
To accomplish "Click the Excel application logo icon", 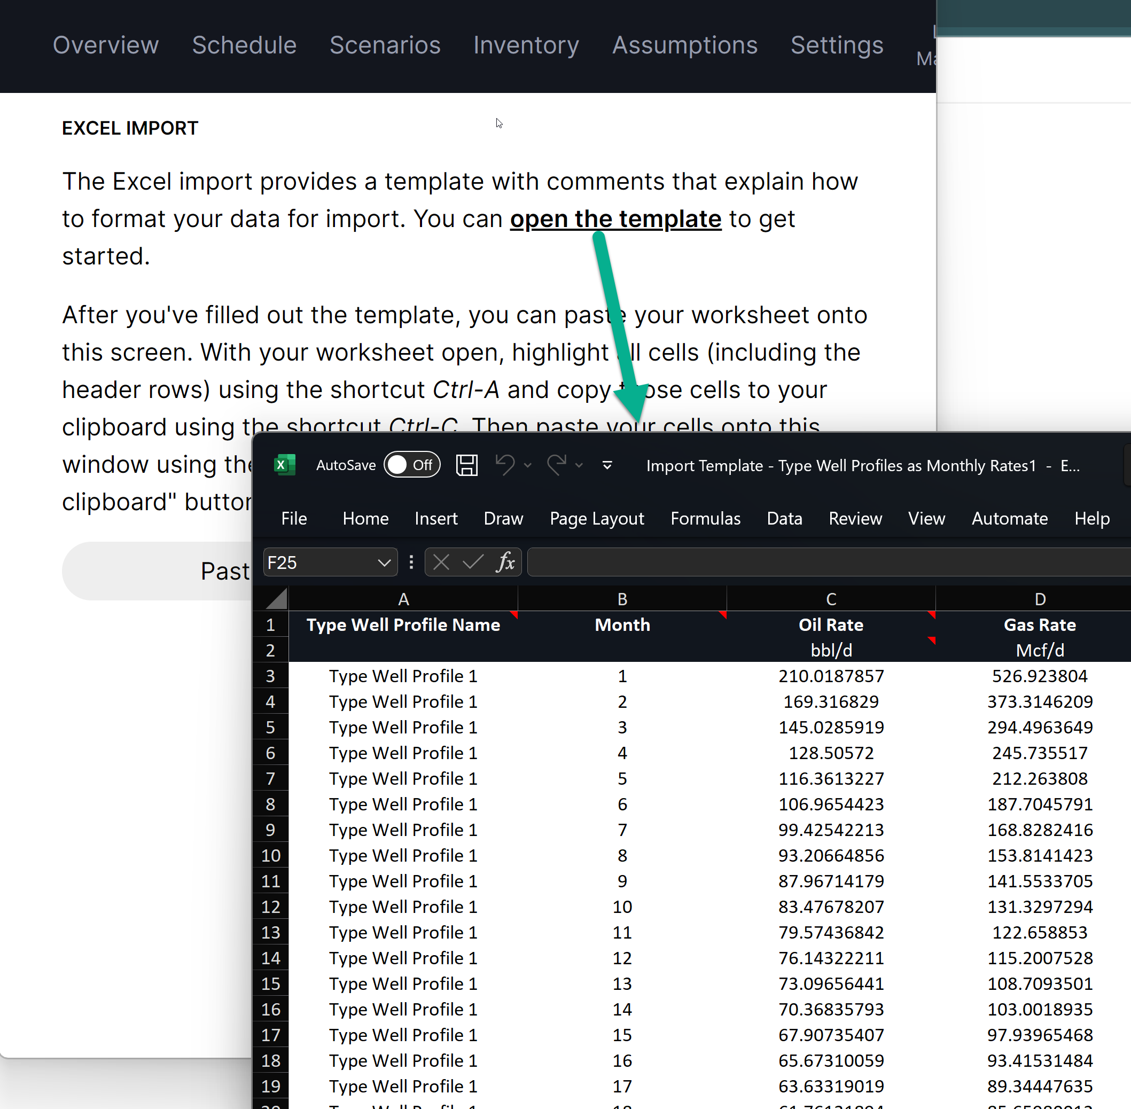I will (284, 465).
